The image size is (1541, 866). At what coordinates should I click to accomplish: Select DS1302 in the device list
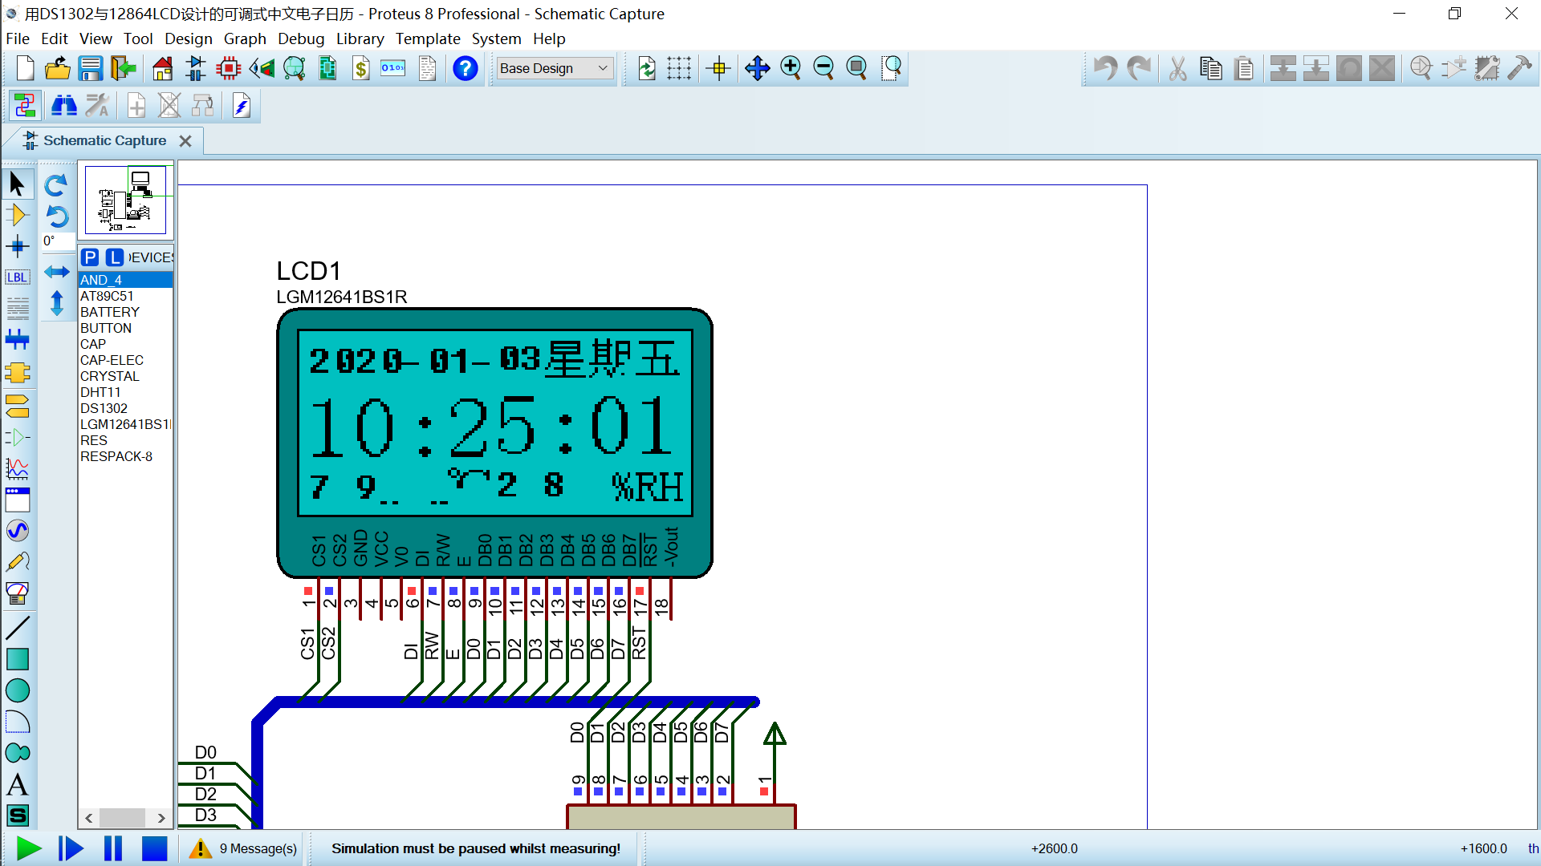click(x=126, y=408)
